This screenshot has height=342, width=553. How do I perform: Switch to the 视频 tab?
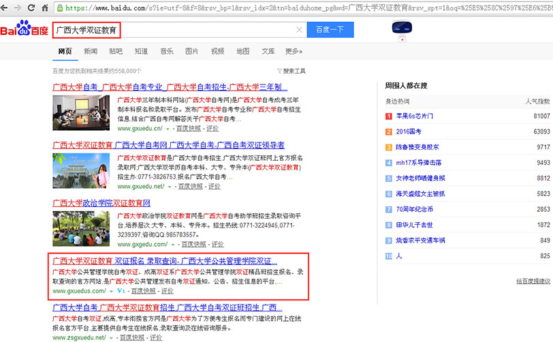[x=218, y=52]
